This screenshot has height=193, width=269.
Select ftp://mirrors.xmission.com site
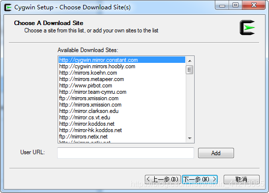tap(122, 98)
